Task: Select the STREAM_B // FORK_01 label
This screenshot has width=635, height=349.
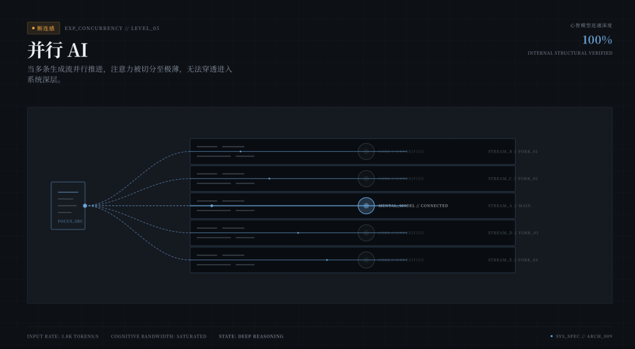Action: click(x=513, y=152)
